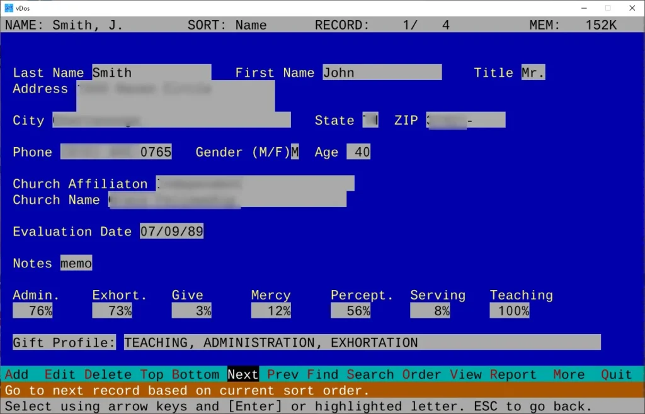The image size is (645, 414).
Task: Click the State field
Action: coord(370,120)
